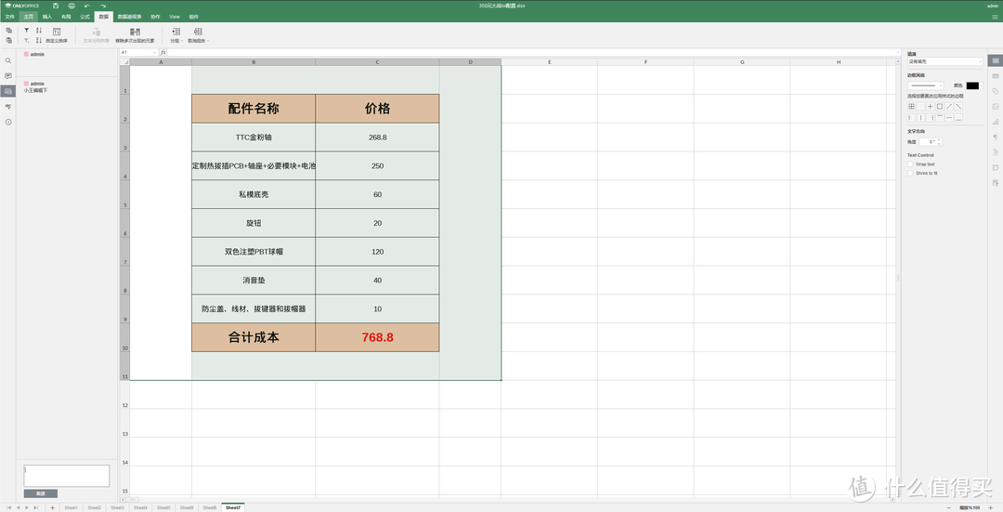Image resolution: width=1003 pixels, height=512 pixels.
Task: Open the cell name box dropdown
Action: coord(154,52)
